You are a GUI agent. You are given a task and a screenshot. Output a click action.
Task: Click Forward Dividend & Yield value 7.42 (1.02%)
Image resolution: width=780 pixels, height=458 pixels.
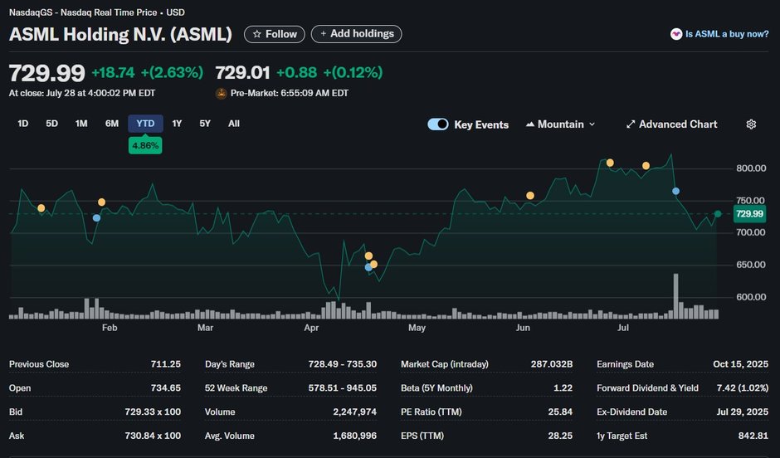pos(742,387)
